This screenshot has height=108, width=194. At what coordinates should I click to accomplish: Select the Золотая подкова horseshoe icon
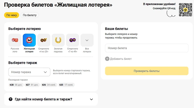pyautogui.click(x=58, y=40)
